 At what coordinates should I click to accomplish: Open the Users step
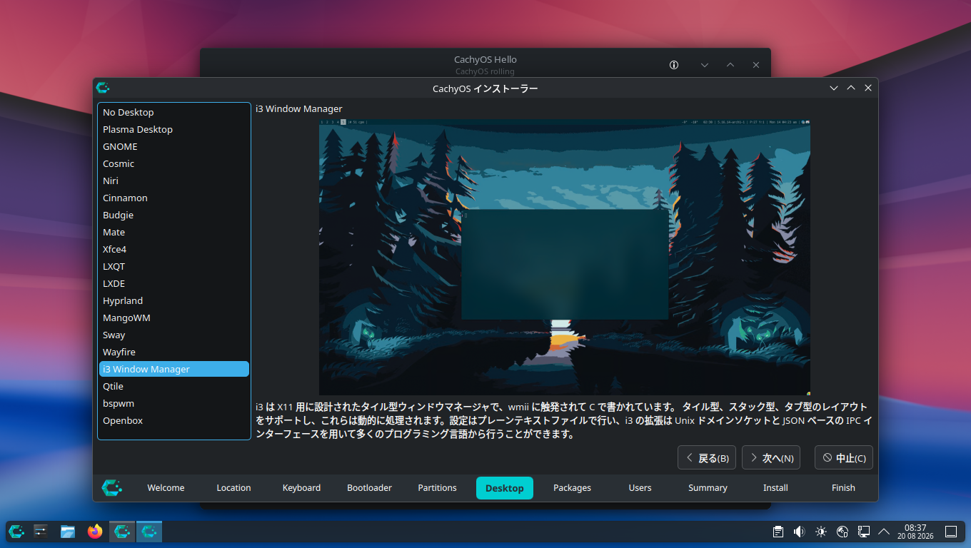pyautogui.click(x=640, y=488)
